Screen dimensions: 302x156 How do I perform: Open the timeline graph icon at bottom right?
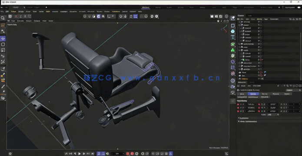(227, 154)
